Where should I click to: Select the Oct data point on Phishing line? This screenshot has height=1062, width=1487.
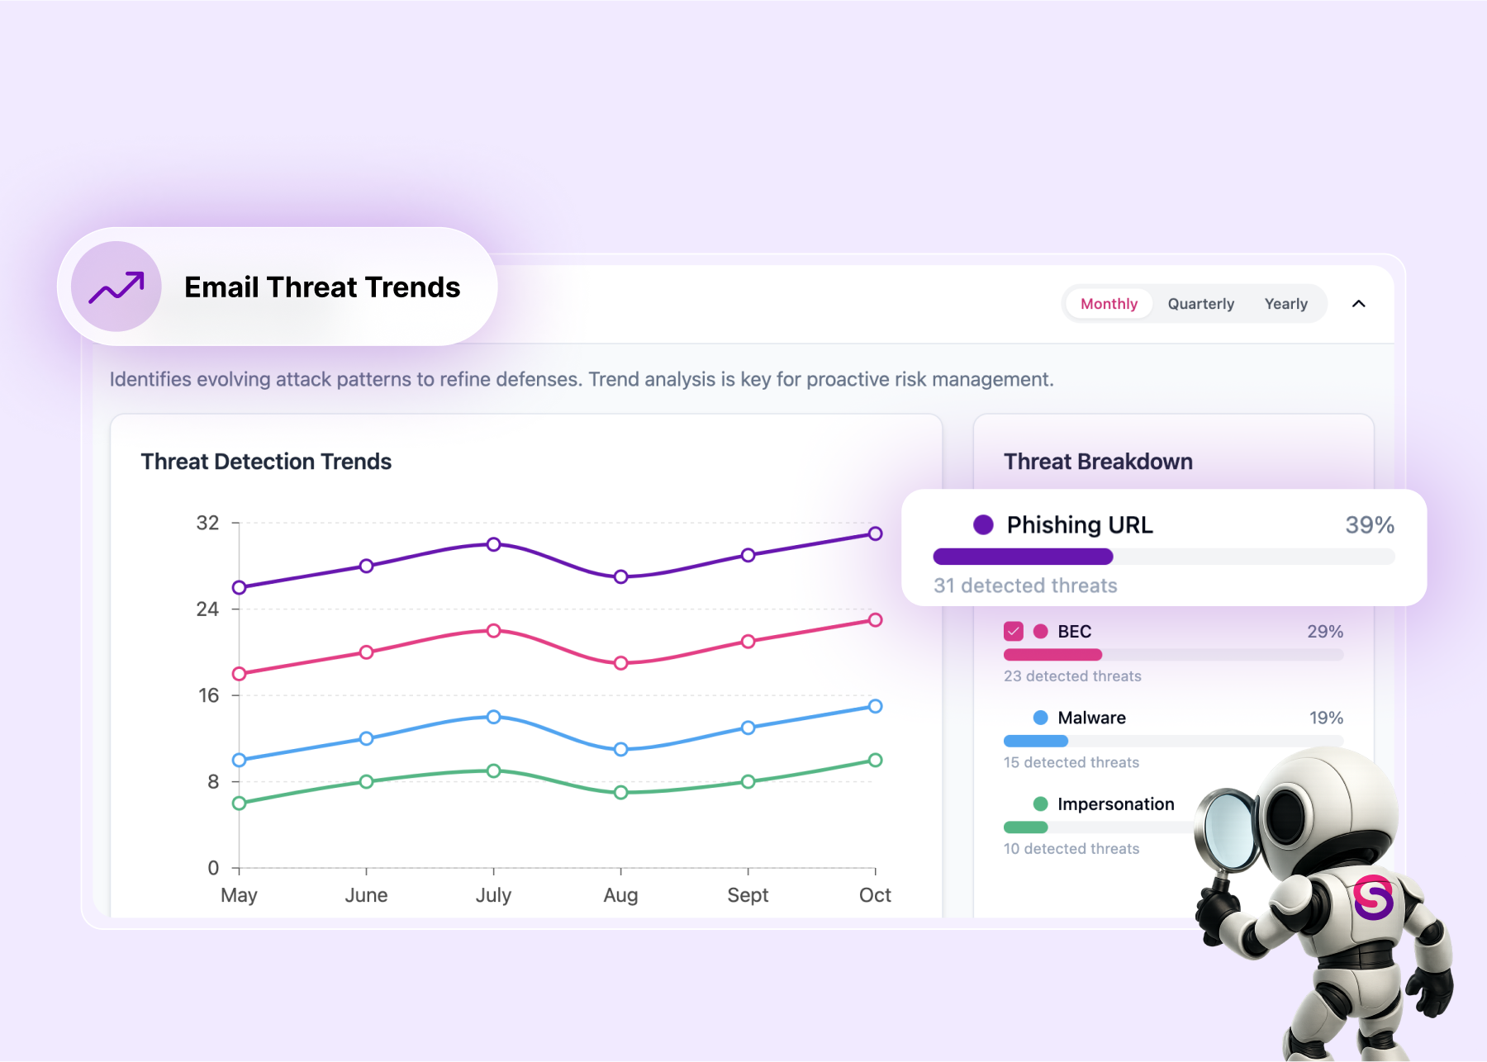click(876, 533)
